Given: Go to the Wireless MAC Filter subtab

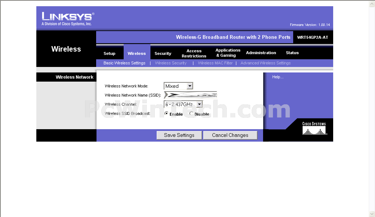Looking at the screenshot, I should tap(215, 63).
